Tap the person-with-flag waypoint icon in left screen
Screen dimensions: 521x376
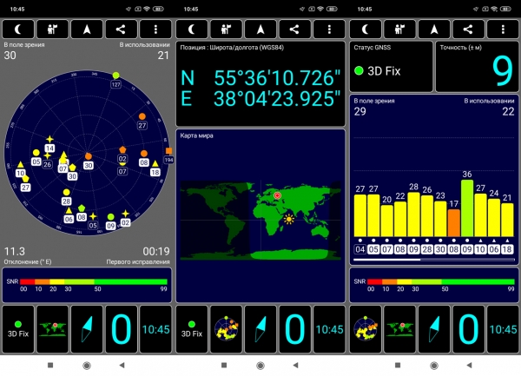(x=52, y=30)
